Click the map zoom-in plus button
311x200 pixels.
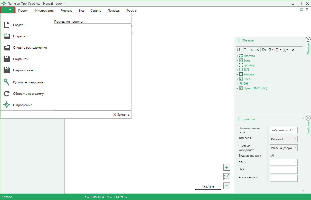click(227, 168)
